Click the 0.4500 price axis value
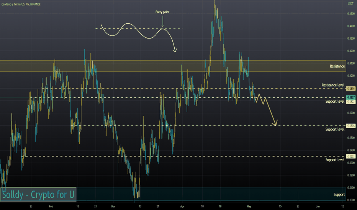 pyautogui.click(x=351, y=14)
